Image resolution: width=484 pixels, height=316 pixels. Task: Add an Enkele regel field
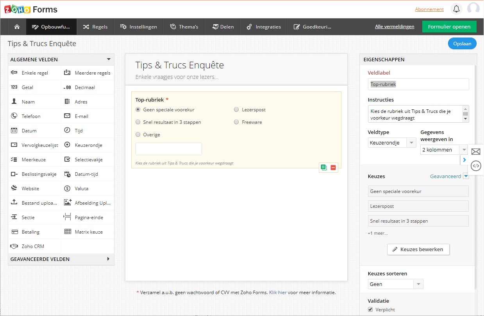(x=35, y=73)
